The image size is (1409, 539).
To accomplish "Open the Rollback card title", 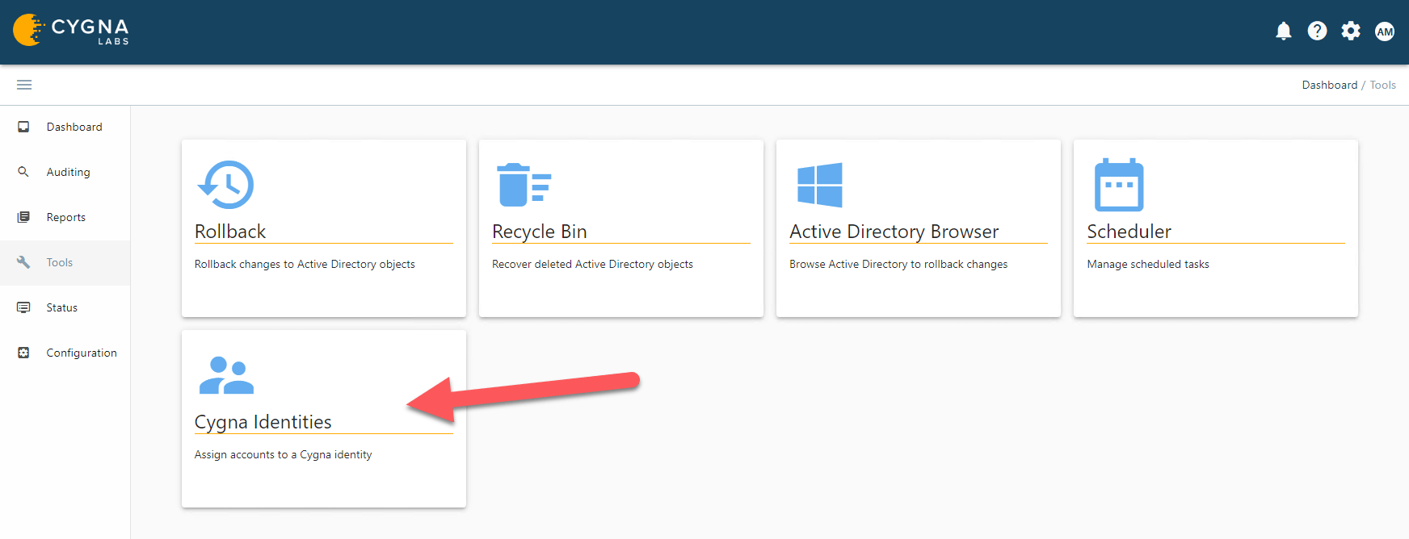I will (230, 232).
